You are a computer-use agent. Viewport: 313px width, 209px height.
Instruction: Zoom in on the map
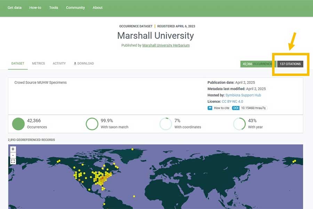pos(13,149)
